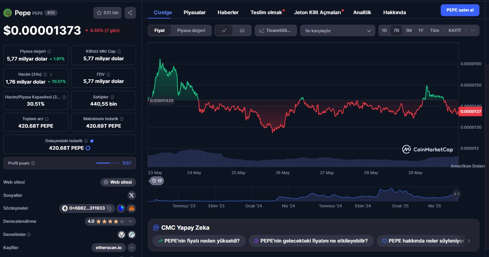Open the Analitik tab
This screenshot has height=257, width=489.
pos(362,13)
